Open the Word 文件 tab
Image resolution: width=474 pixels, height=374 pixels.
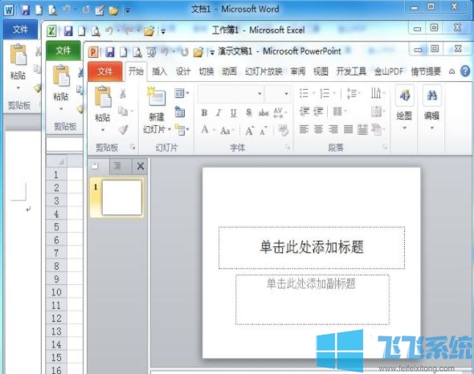click(x=20, y=30)
